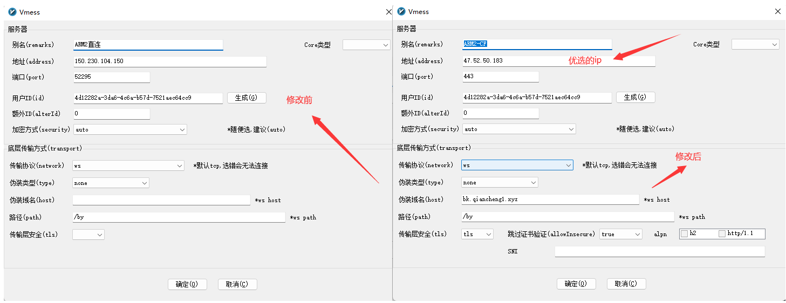This screenshot has height=303, width=786.
Task: Click address field with 150.230.104.150
Action: click(169, 61)
